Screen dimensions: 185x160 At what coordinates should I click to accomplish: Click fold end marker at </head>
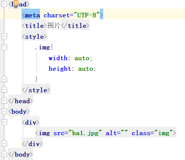click(4, 101)
